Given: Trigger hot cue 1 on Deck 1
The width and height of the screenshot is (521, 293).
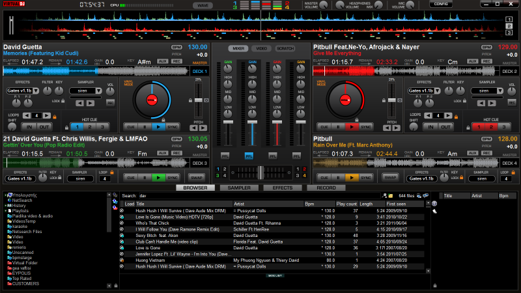Looking at the screenshot, I should pos(77,127).
